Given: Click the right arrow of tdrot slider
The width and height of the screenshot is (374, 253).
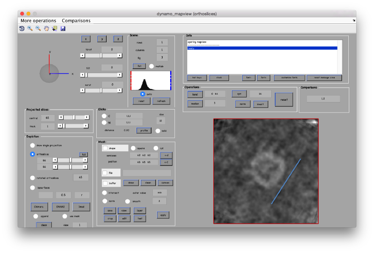Looking at the screenshot, I should [120, 55].
